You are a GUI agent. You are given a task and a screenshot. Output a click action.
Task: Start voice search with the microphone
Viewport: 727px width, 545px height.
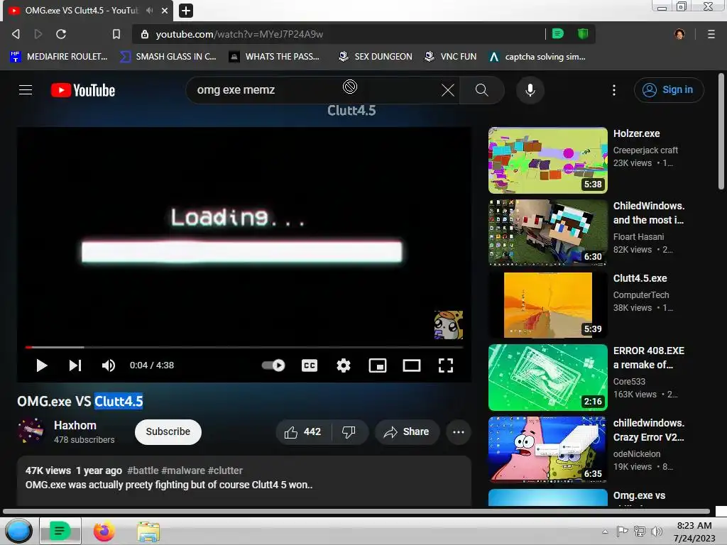pyautogui.click(x=530, y=90)
